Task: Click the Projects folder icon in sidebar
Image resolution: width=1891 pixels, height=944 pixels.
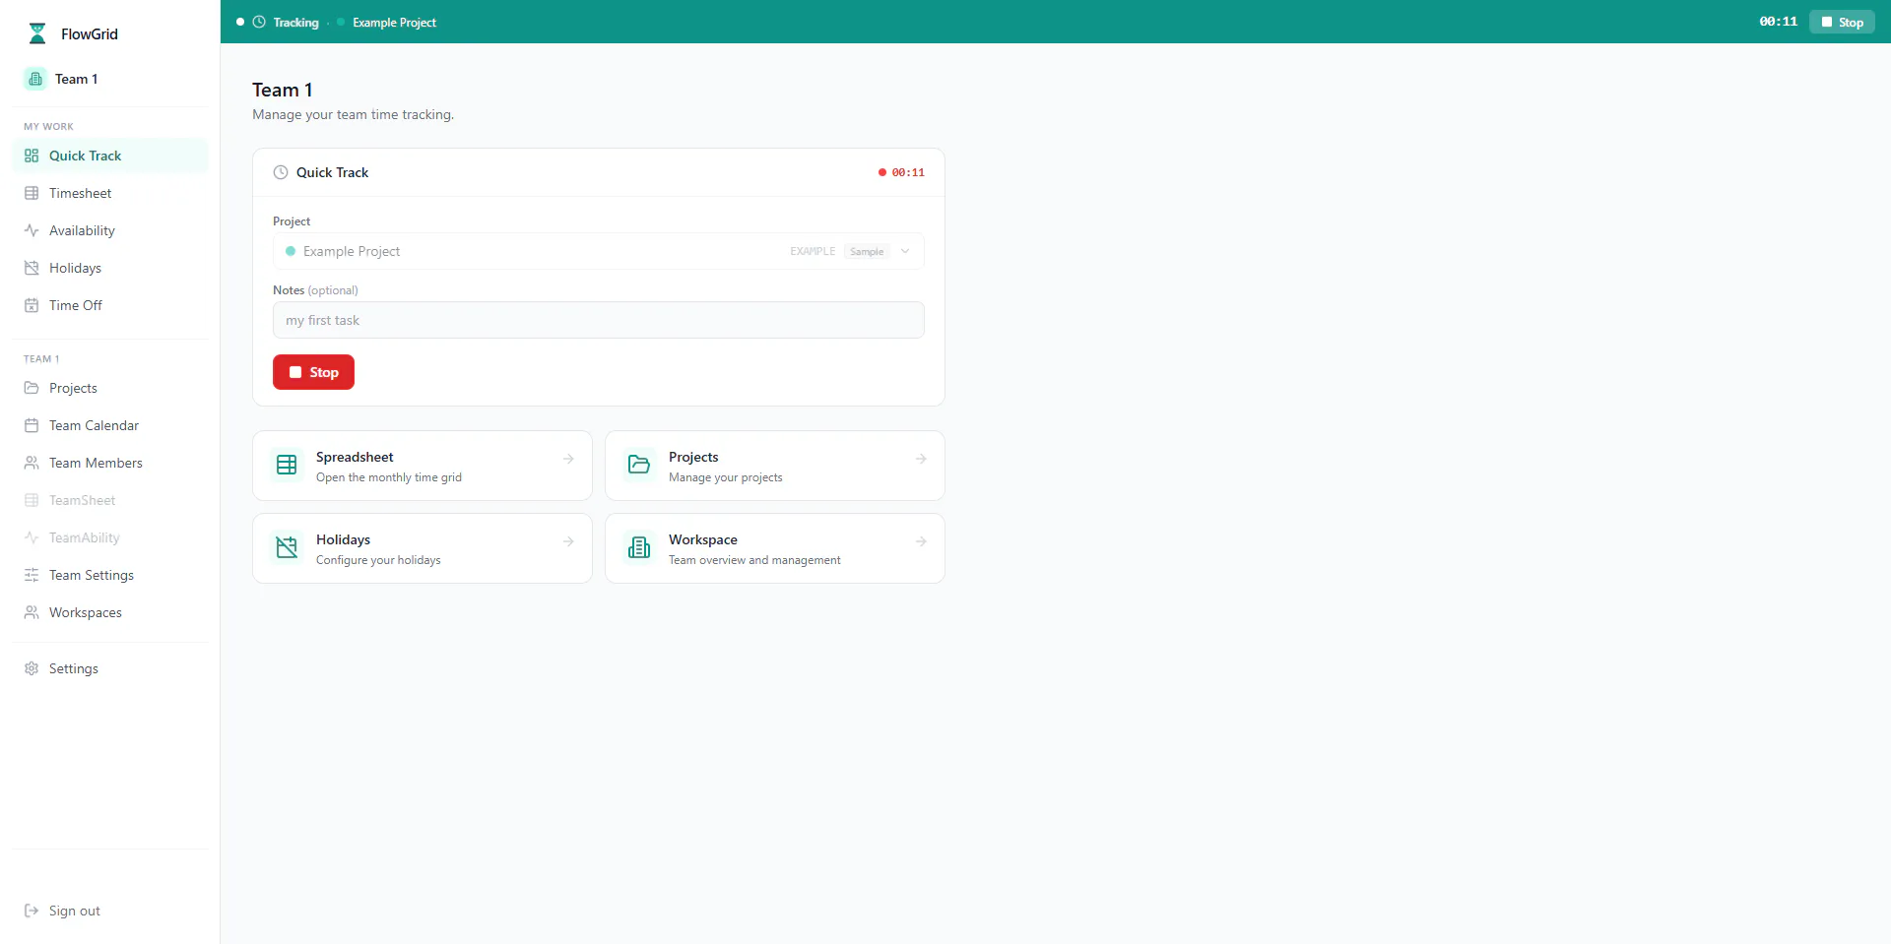Action: (32, 388)
